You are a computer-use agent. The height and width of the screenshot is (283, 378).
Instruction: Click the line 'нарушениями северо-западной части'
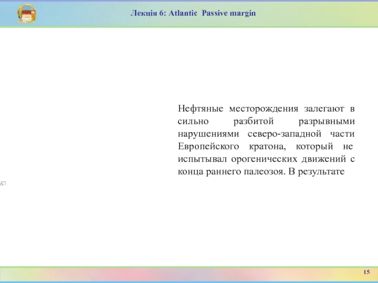tap(266, 134)
